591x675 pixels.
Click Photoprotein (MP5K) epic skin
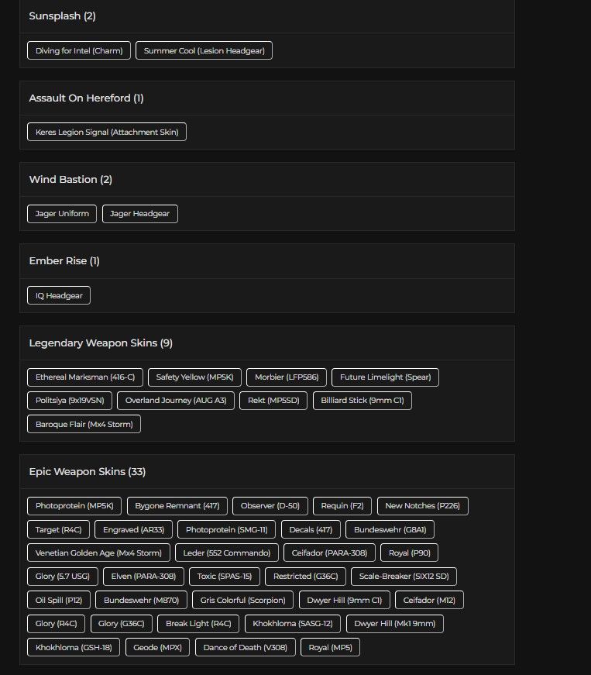pyautogui.click(x=74, y=506)
